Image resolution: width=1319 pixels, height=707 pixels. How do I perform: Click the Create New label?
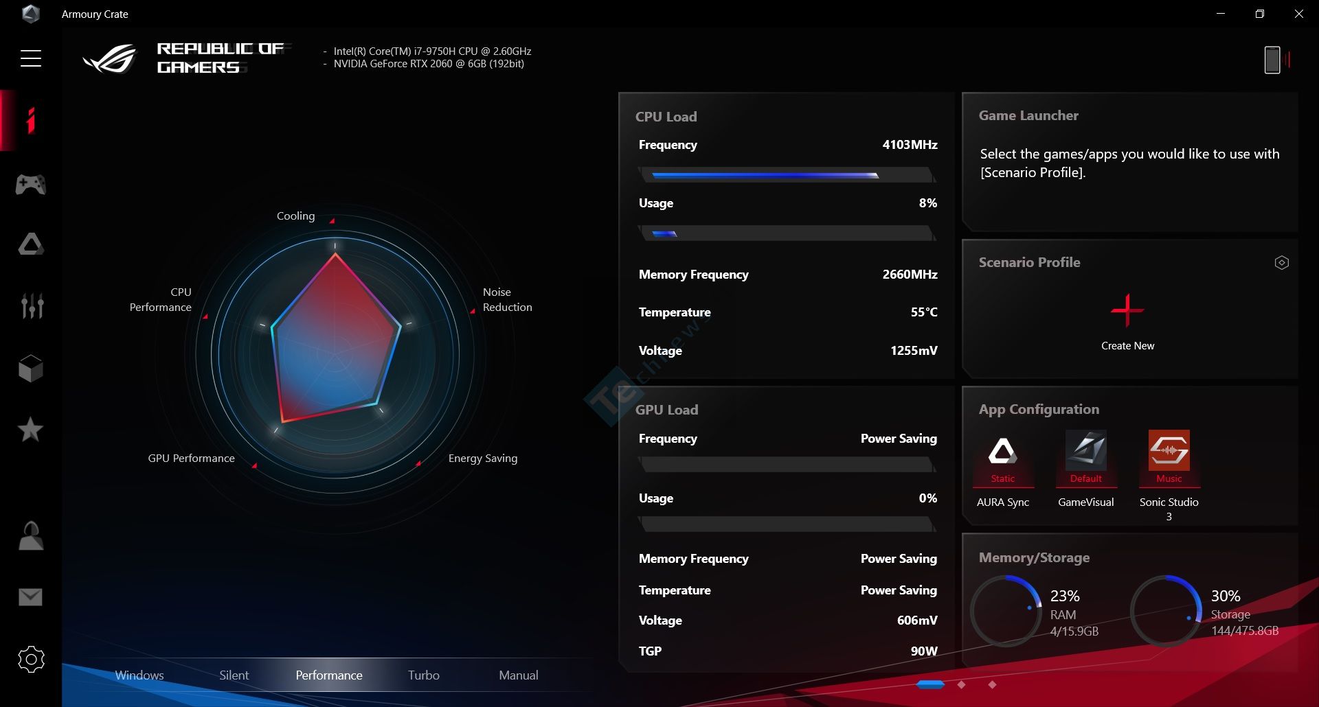pyautogui.click(x=1128, y=346)
